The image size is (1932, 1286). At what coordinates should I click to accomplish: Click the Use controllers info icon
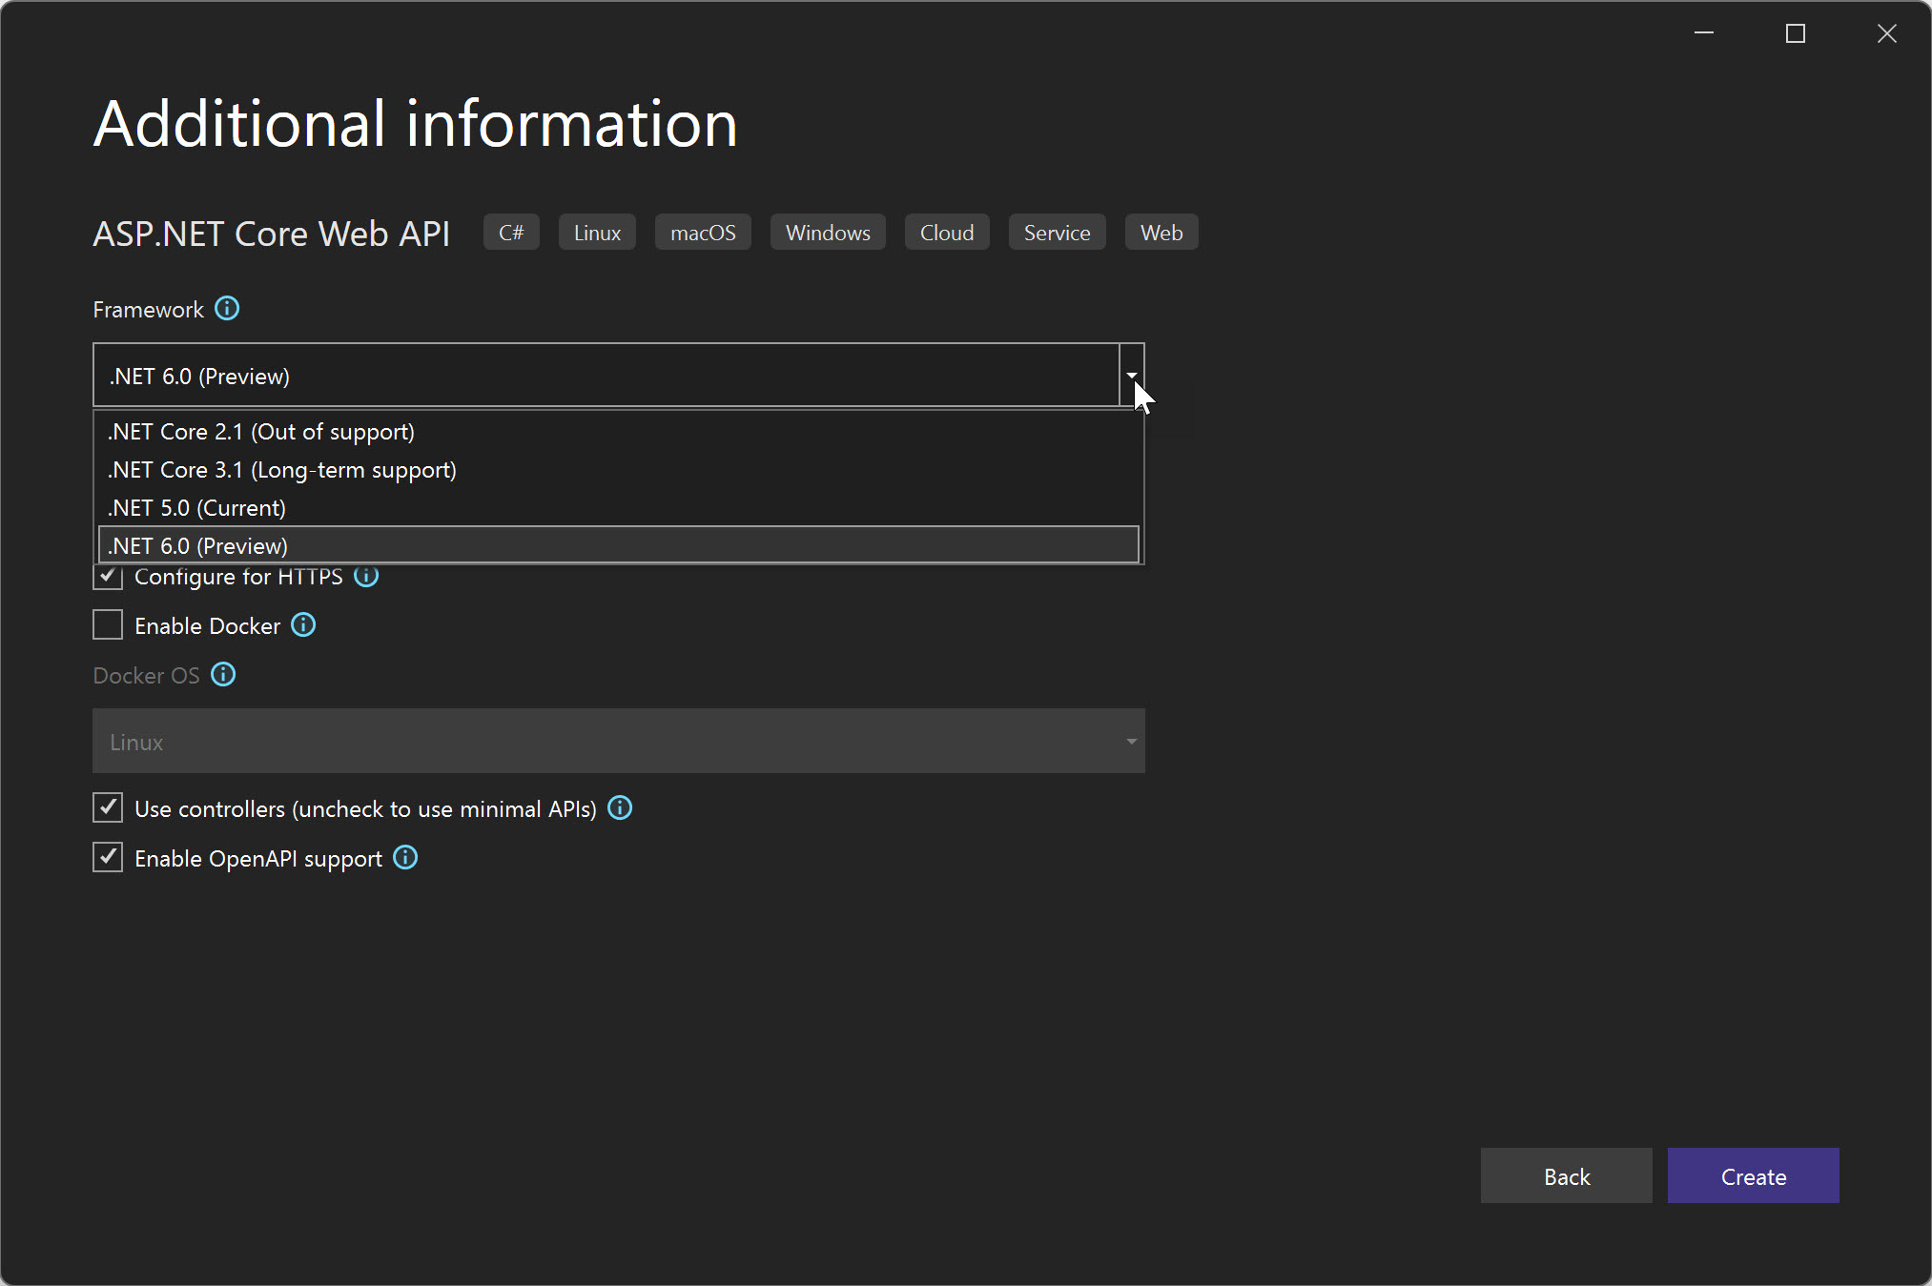coord(620,808)
